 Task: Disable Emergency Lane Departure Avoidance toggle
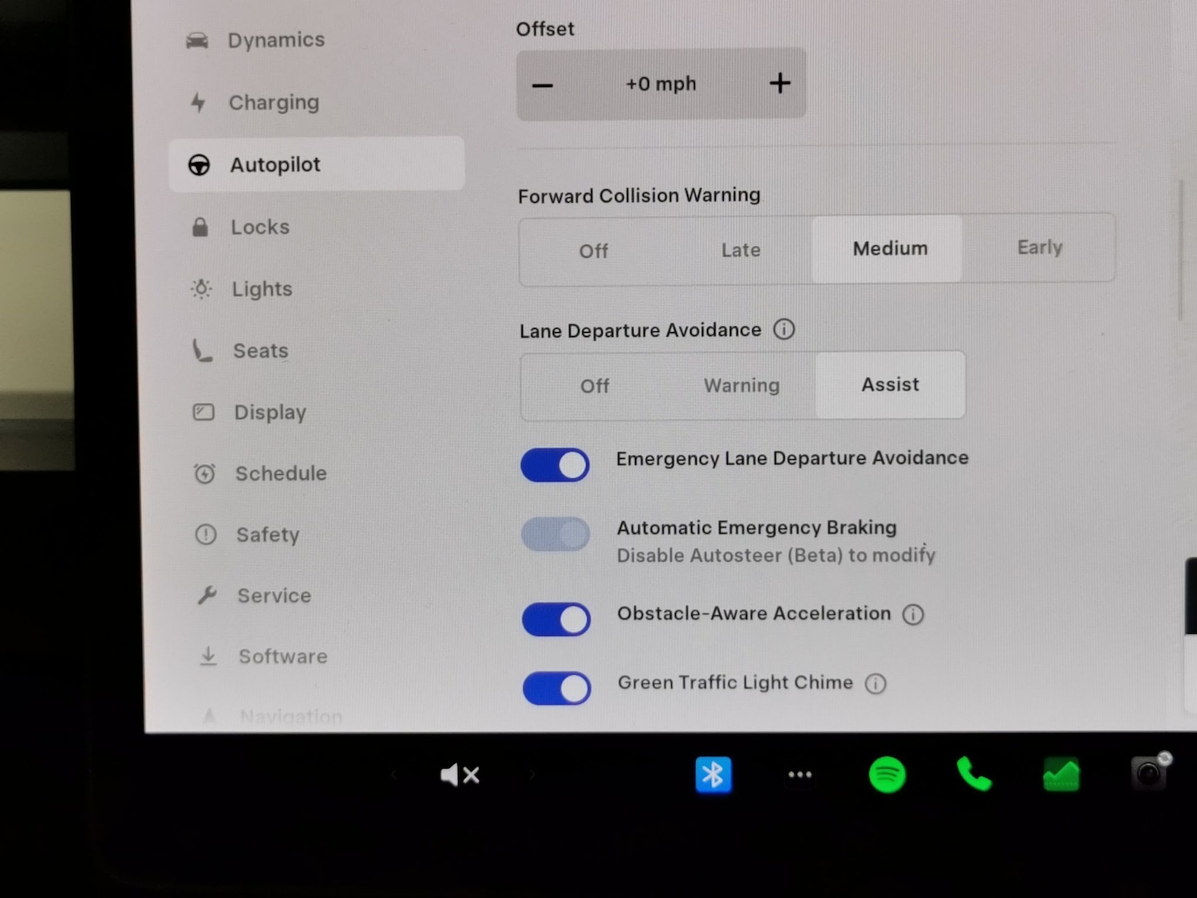555,465
